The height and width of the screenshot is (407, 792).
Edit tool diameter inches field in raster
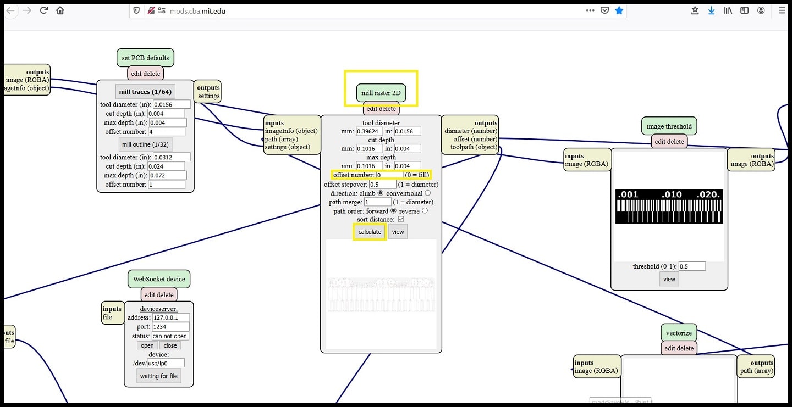408,131
